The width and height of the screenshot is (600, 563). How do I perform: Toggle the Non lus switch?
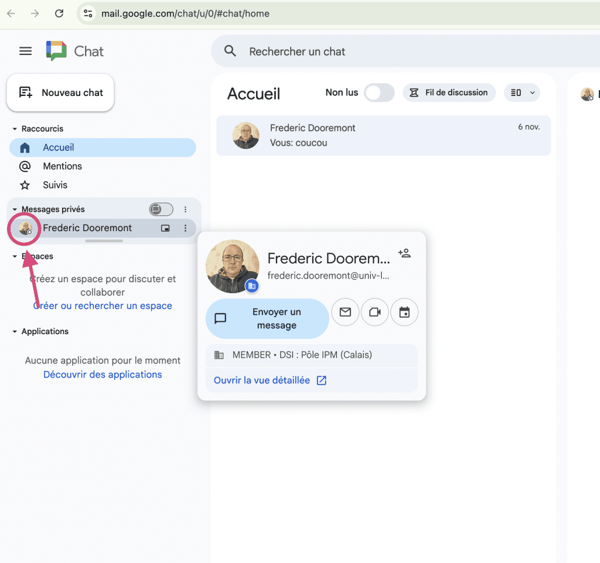379,92
